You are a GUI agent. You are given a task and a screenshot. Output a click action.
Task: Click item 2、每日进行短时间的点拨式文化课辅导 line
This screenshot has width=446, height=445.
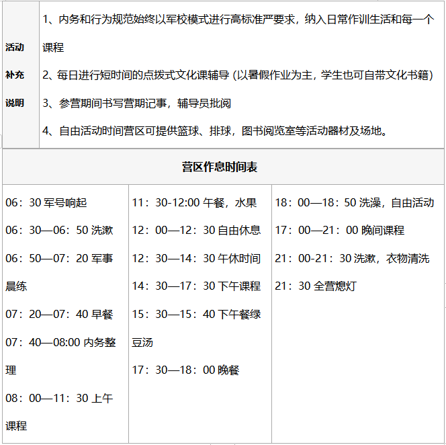tap(238, 75)
